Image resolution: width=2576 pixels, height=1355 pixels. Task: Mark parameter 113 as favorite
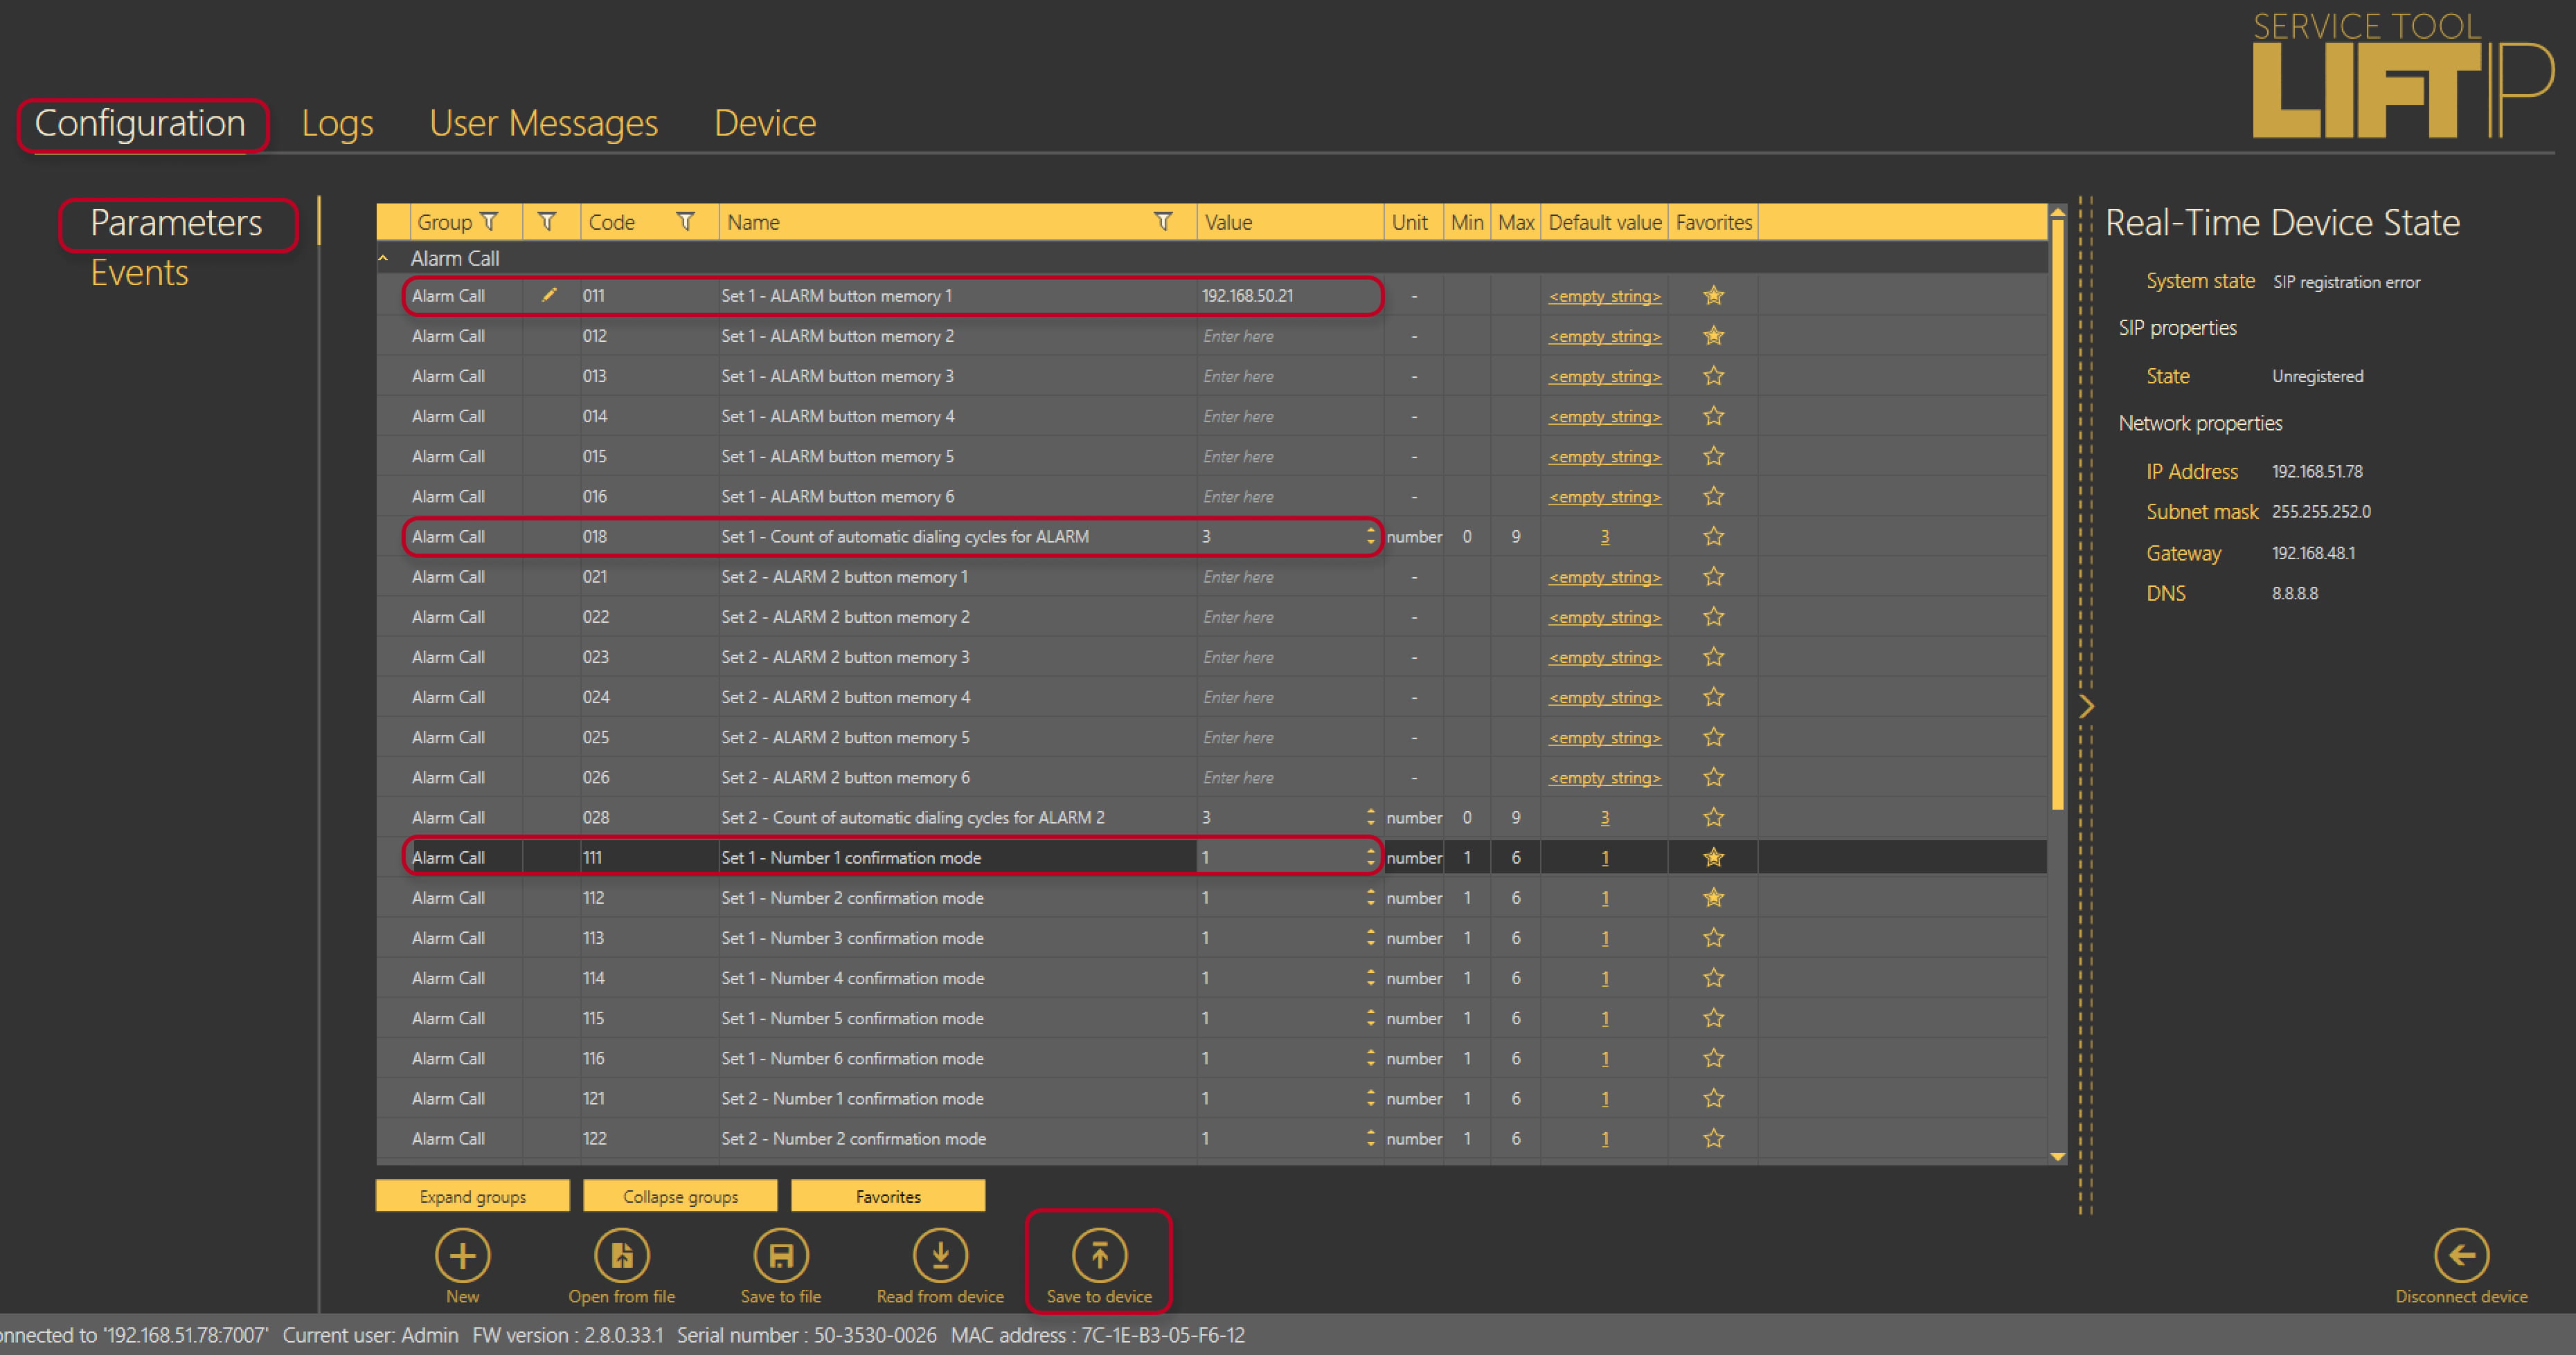click(1713, 937)
